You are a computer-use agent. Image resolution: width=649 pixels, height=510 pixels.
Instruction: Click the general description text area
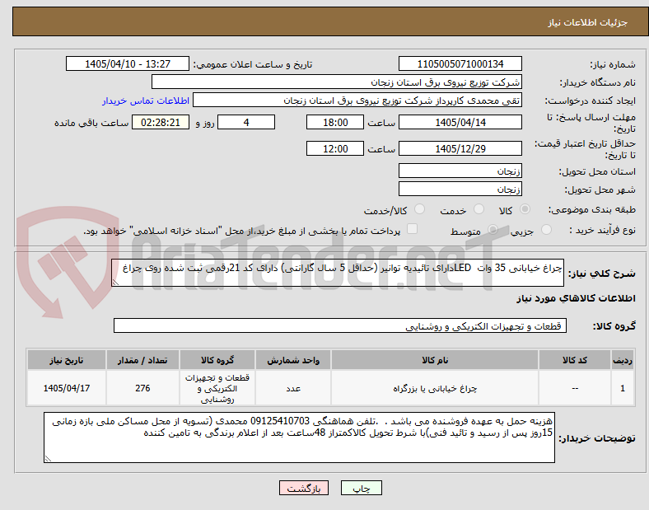(x=338, y=273)
